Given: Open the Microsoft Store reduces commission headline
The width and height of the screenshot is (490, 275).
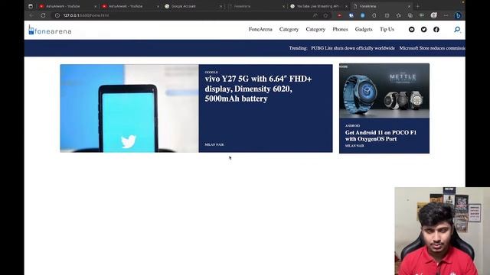Looking at the screenshot, I should tap(432, 48).
